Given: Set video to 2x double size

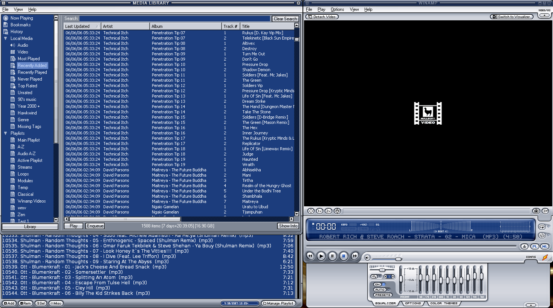Looking at the screenshot, I should tap(328, 211).
